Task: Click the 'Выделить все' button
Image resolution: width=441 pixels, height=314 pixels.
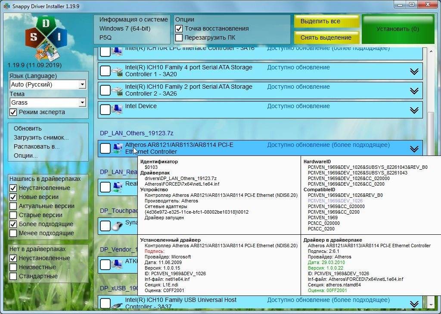Action: point(326,21)
